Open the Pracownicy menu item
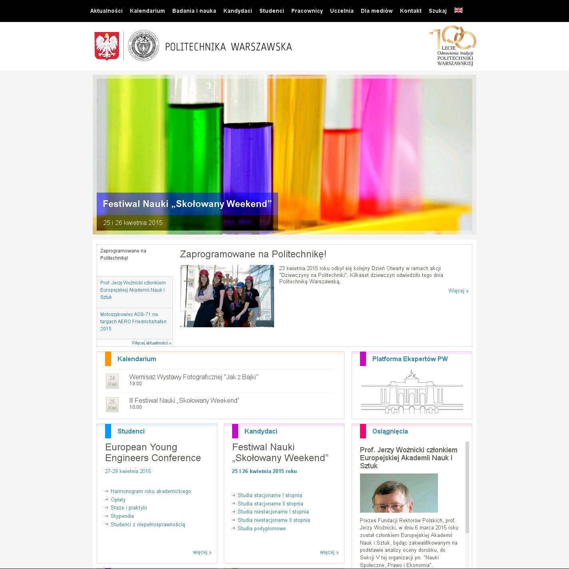Viewport: 569px width, 569px height. pos(307,11)
